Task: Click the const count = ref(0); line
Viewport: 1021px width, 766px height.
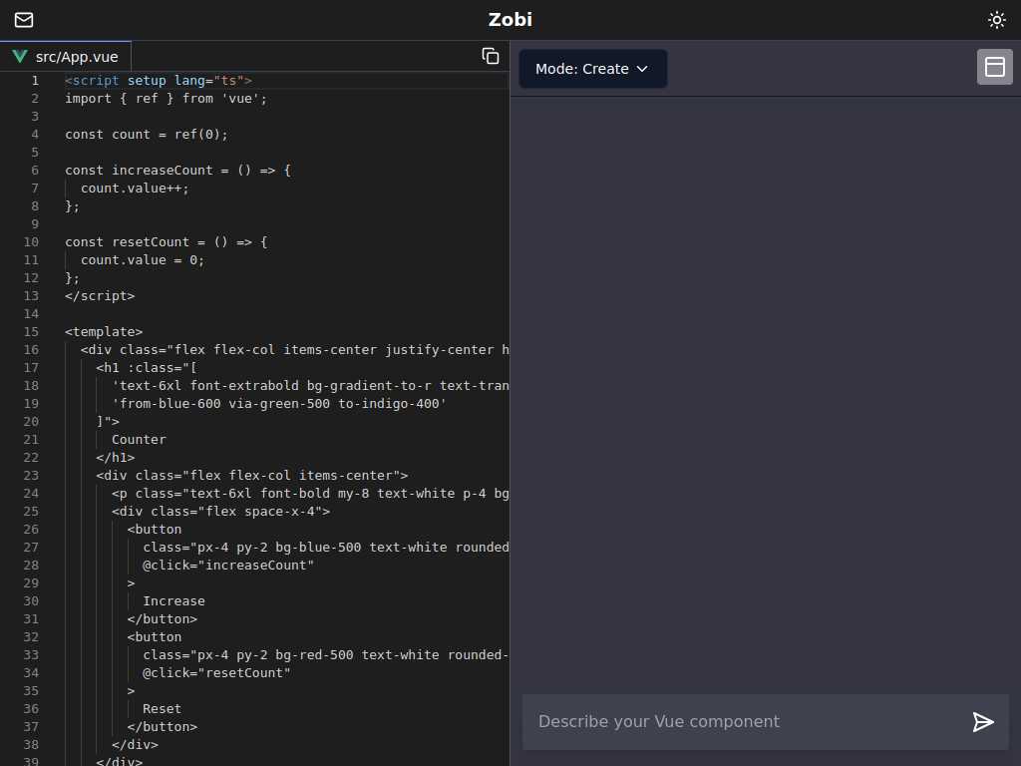Action: pos(147,135)
